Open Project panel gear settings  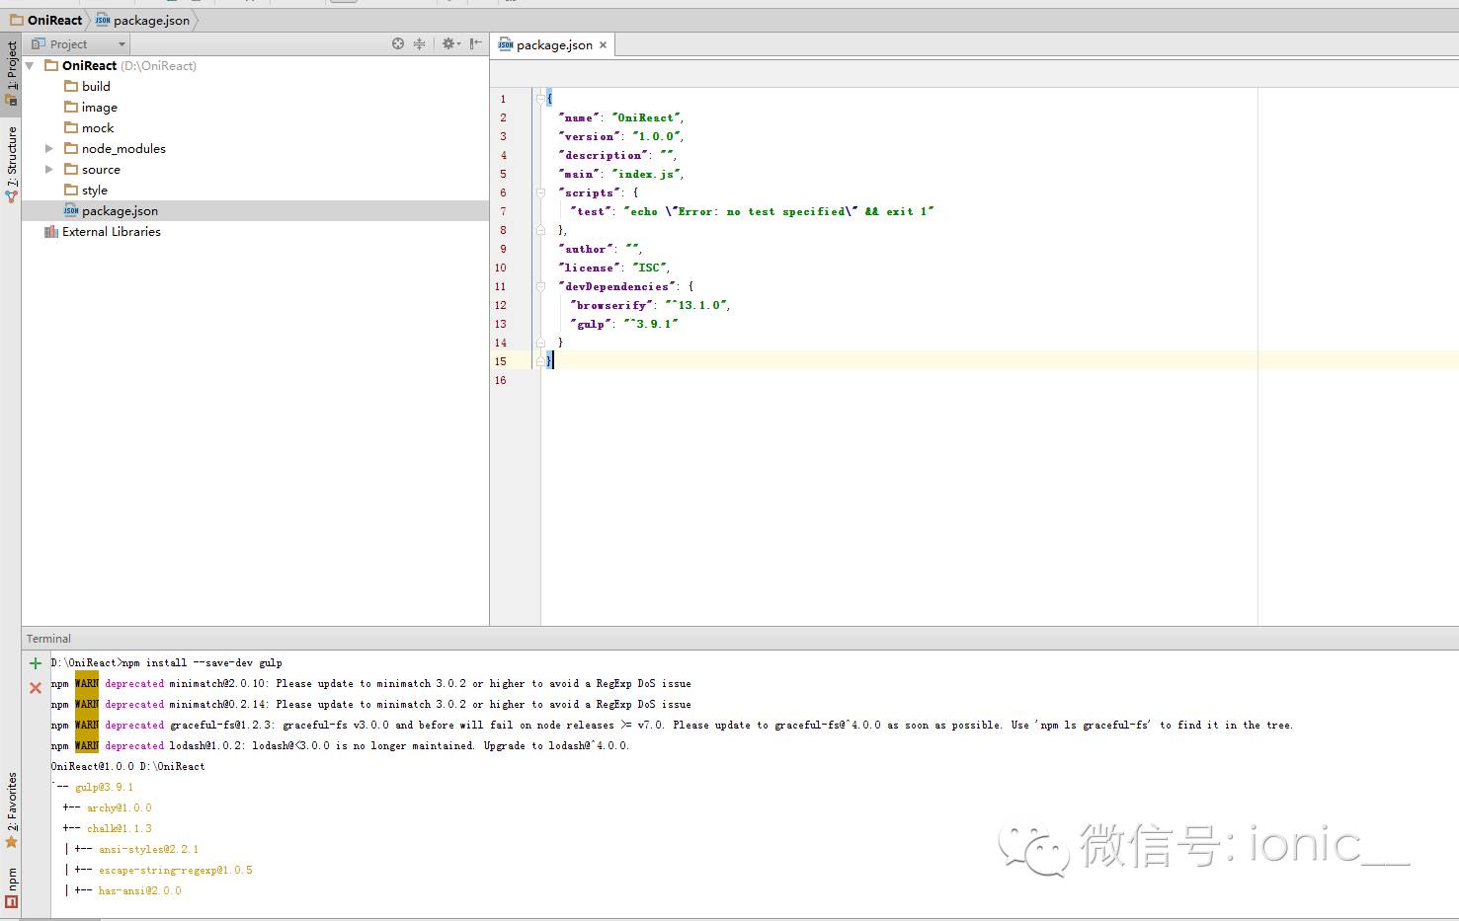click(x=450, y=43)
